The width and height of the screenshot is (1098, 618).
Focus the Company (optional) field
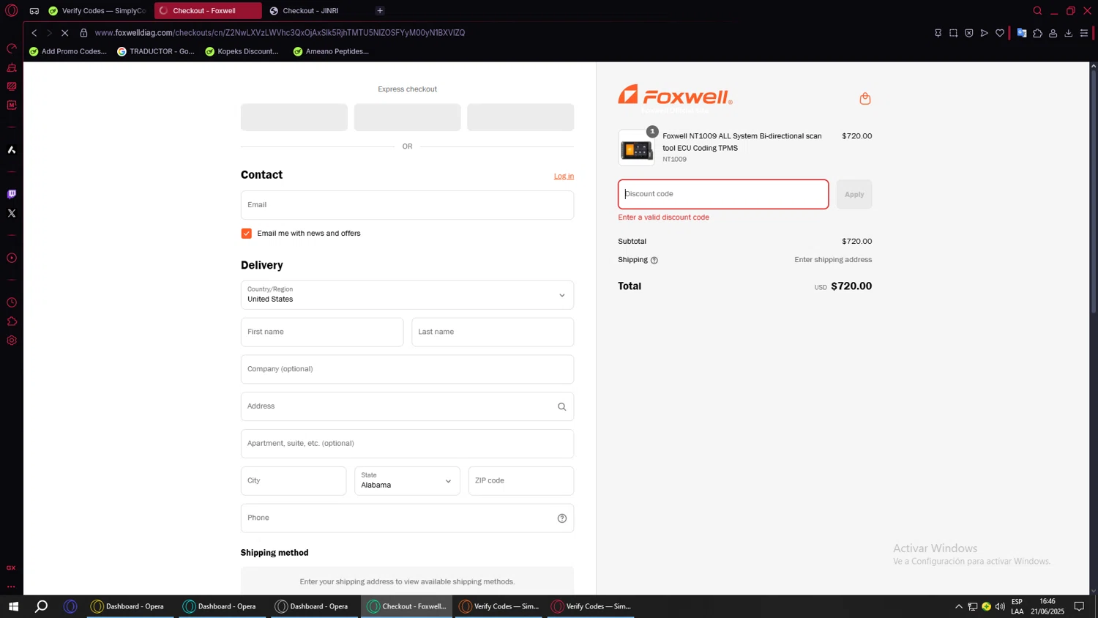point(407,370)
